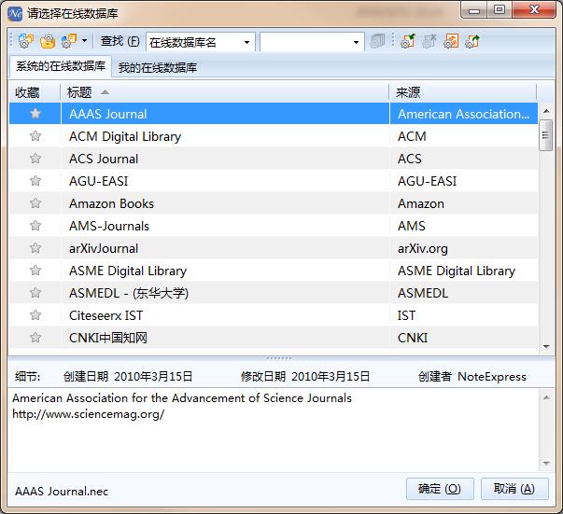Click the yellow folder gear toolbar icon
Image resolution: width=563 pixels, height=514 pixels.
[48, 41]
